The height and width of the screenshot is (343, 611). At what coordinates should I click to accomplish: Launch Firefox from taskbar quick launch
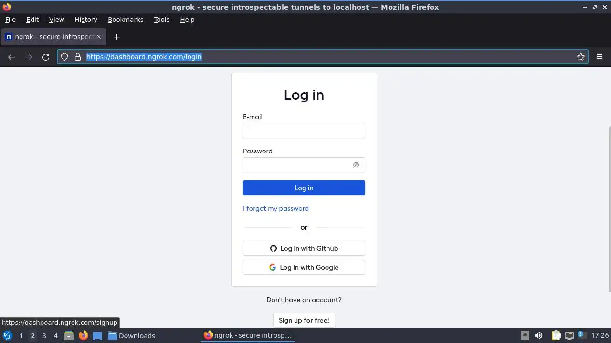[83, 335]
